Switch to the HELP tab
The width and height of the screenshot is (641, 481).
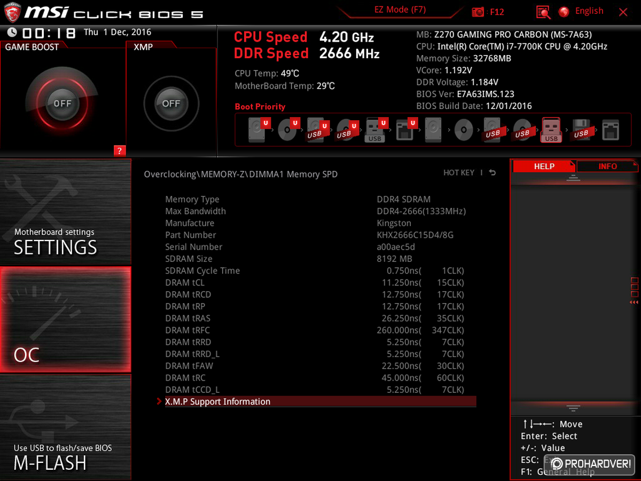(544, 166)
